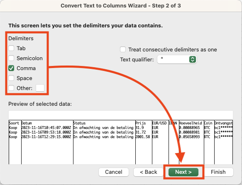The image size is (242, 185).
Task: Proceed with the Next > button
Action: pos(183,172)
